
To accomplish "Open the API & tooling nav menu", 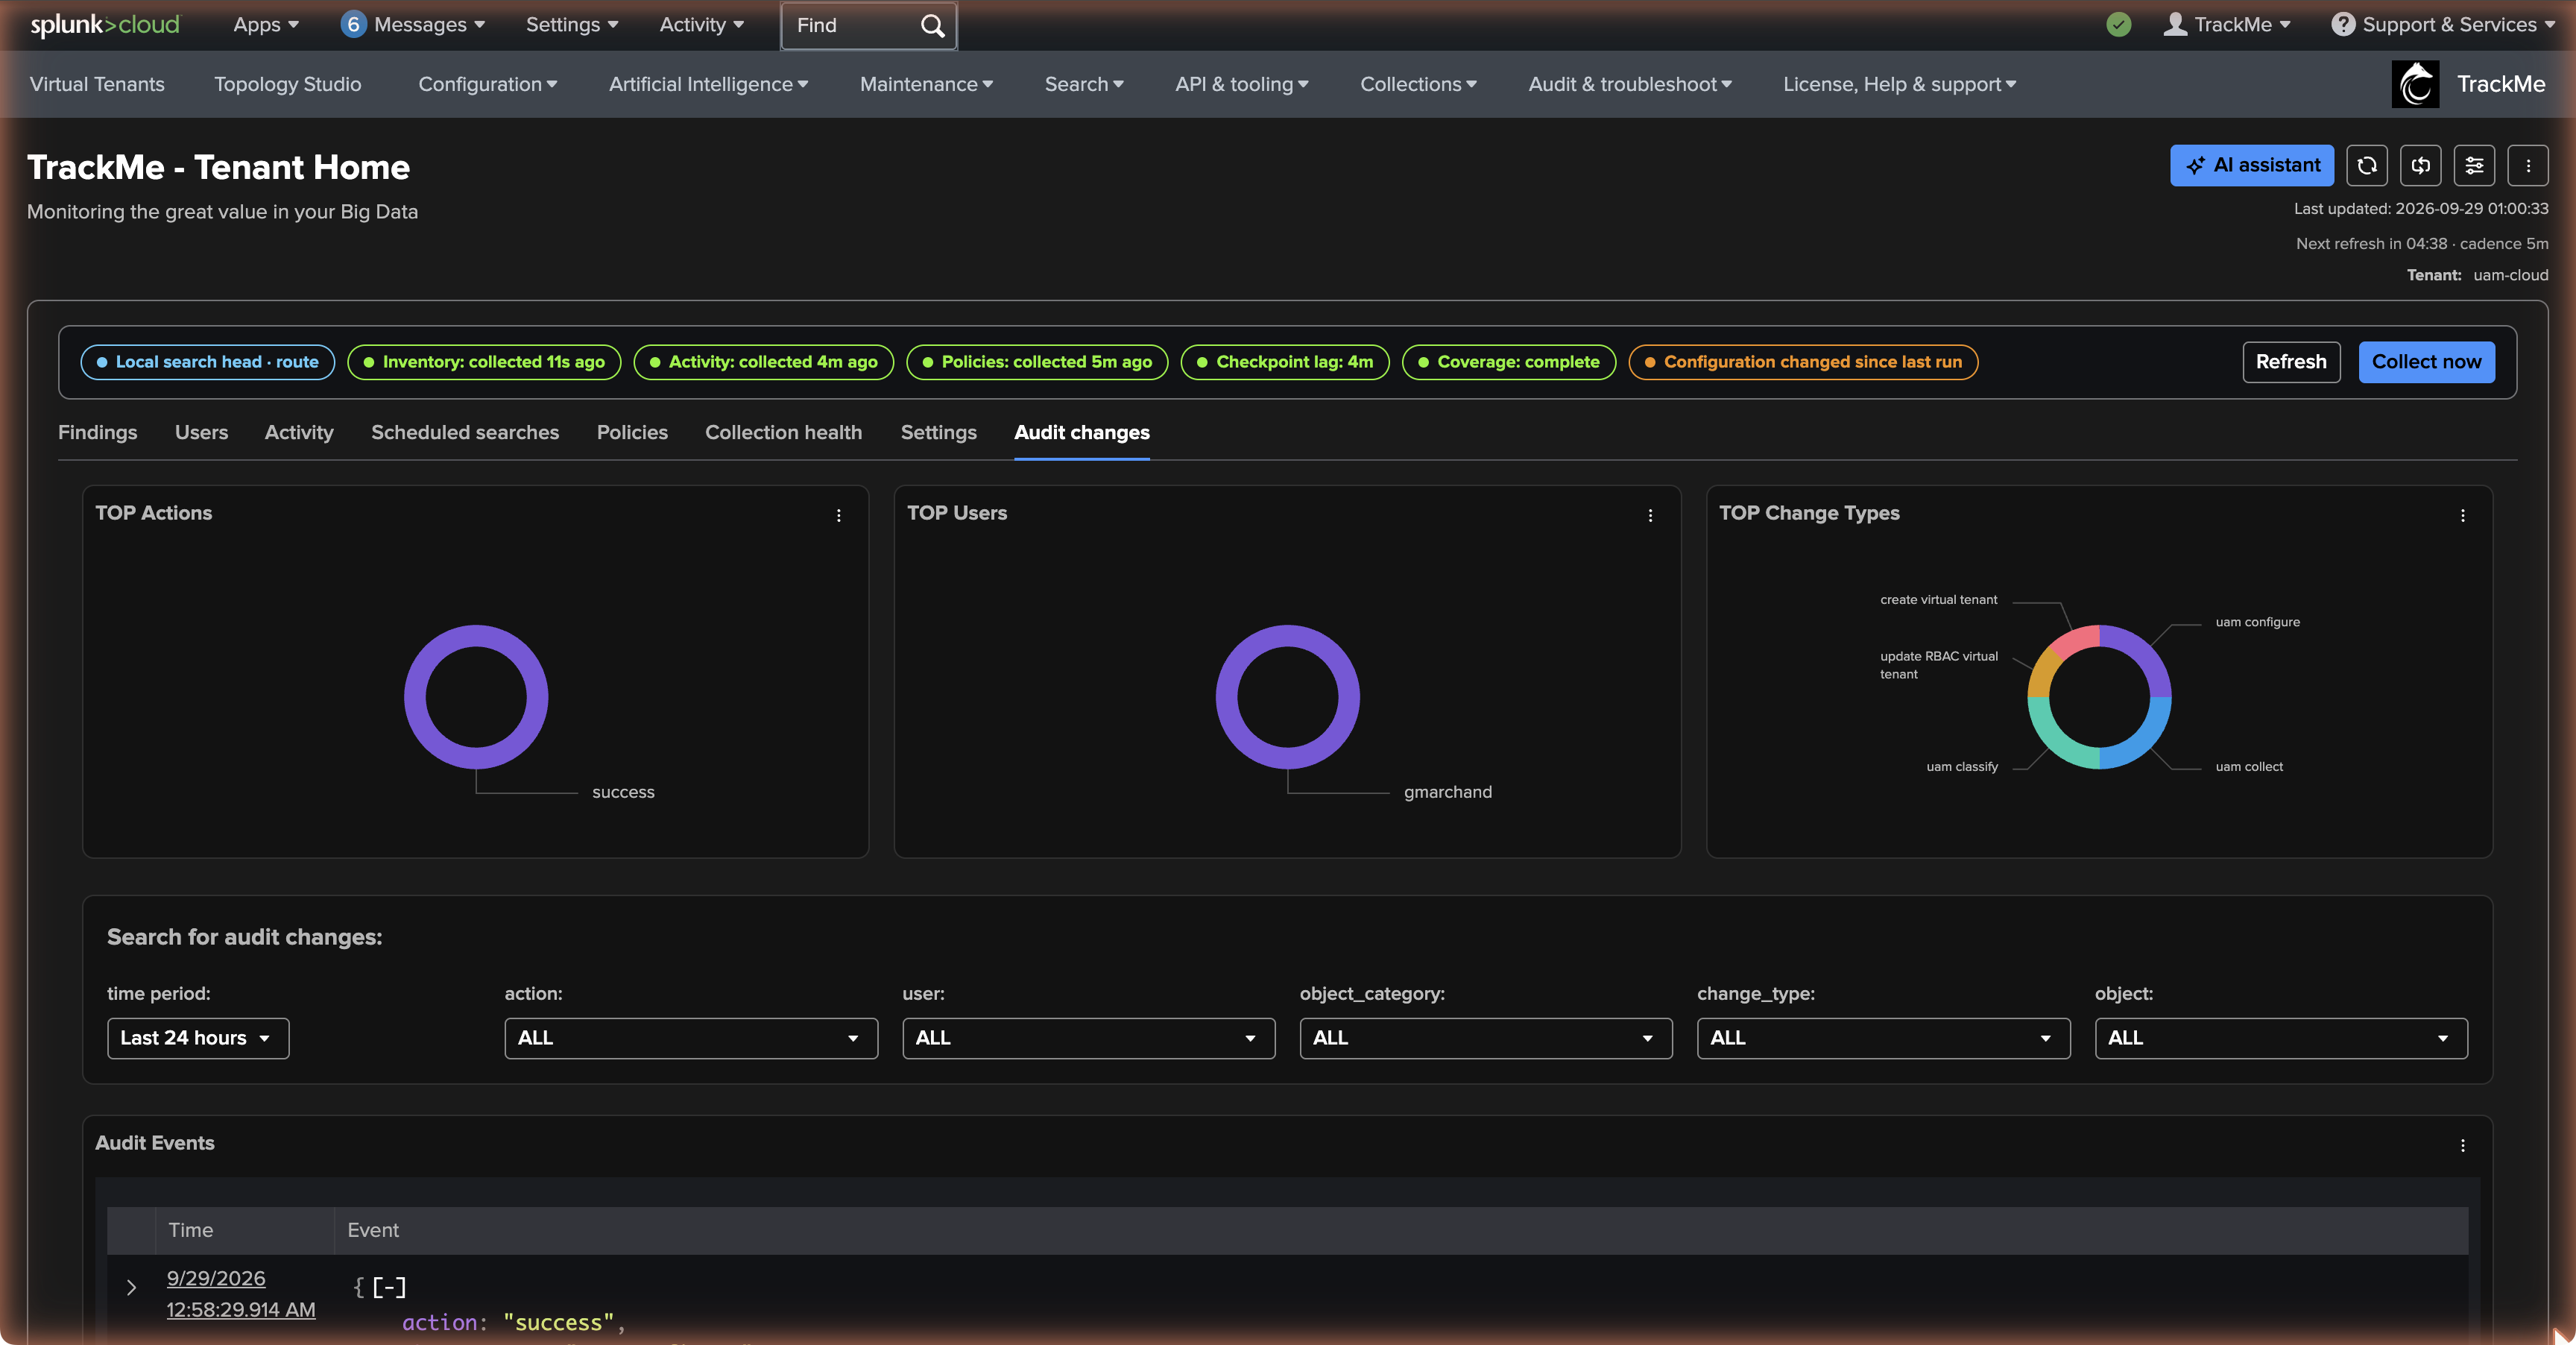I will (x=1242, y=84).
